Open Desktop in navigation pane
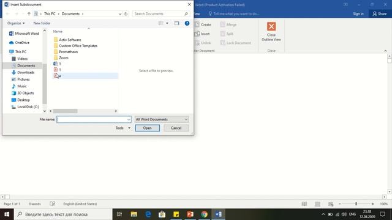Image resolution: width=392 pixels, height=220 pixels. (20, 100)
